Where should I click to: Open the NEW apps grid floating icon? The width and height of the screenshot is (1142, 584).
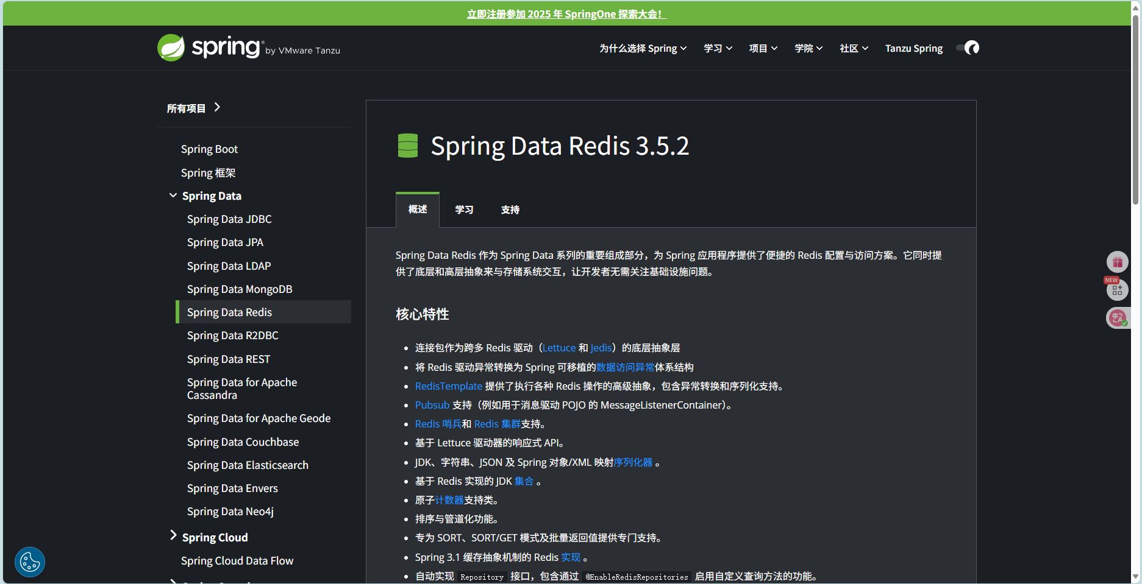click(1117, 290)
